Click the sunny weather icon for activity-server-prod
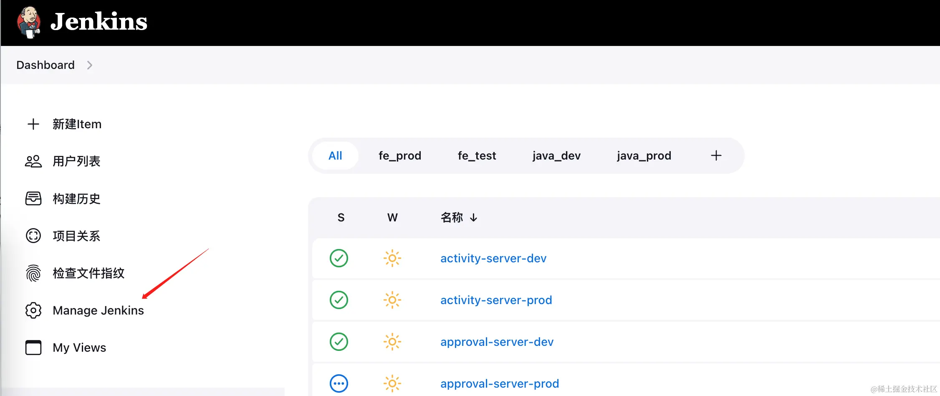Viewport: 940px width, 396px height. point(392,300)
